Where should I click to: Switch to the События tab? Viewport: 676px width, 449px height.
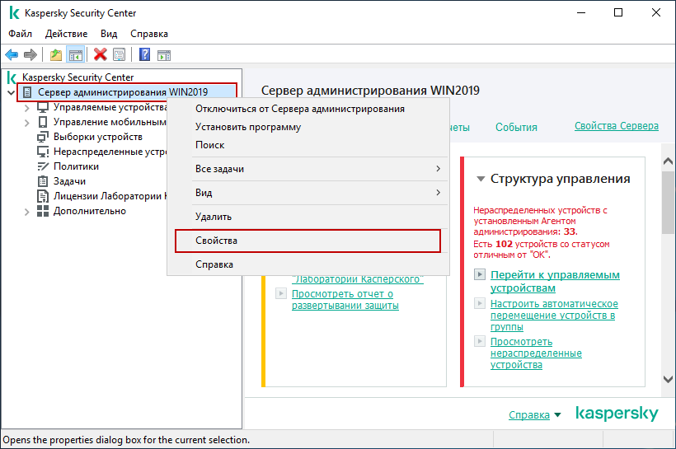[516, 127]
